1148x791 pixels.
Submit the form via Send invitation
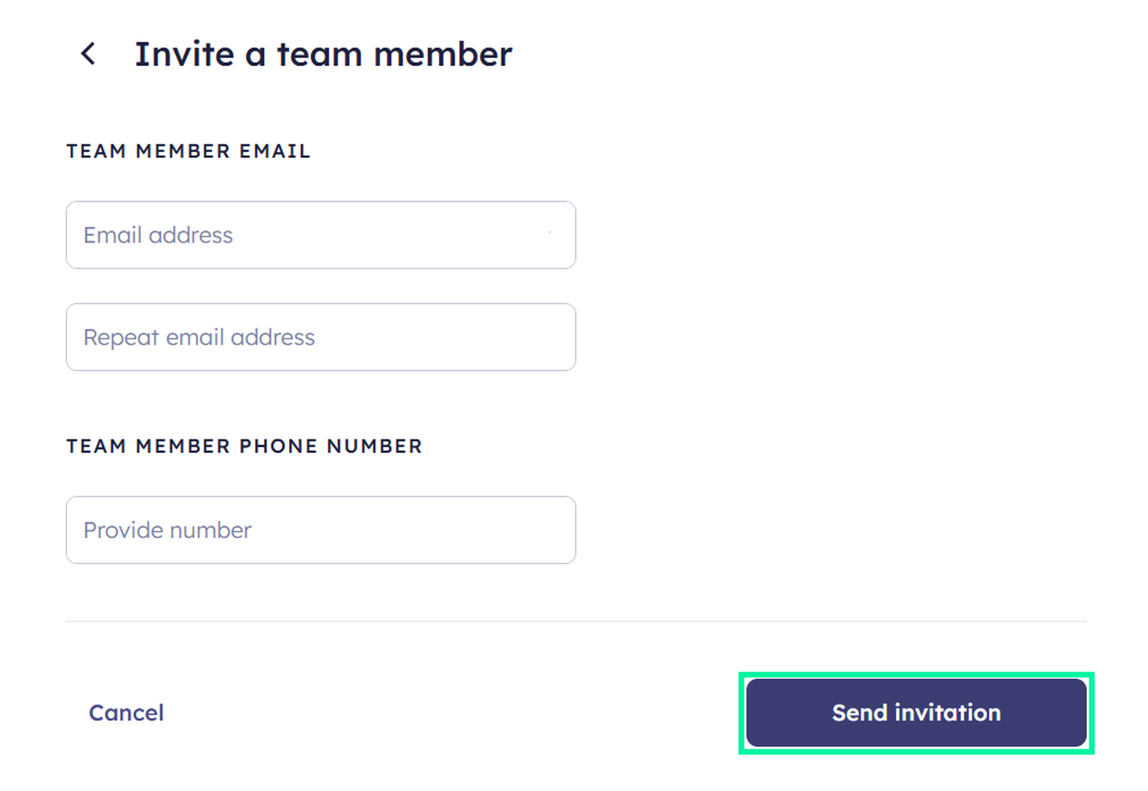pyautogui.click(x=915, y=713)
